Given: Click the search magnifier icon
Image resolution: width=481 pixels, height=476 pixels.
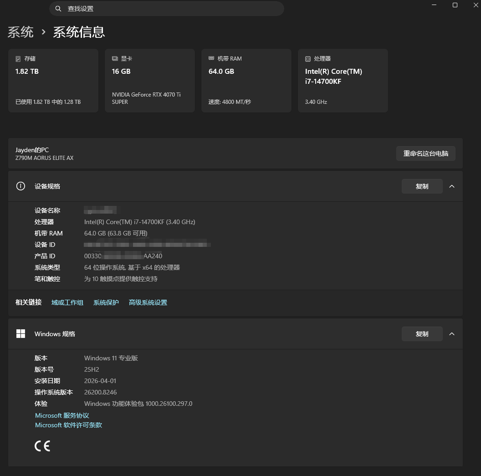Looking at the screenshot, I should click(x=58, y=9).
